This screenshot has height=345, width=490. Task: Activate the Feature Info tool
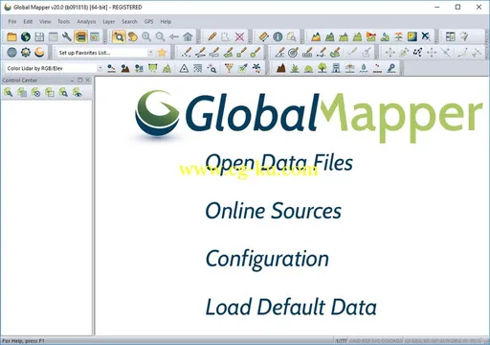click(x=278, y=36)
